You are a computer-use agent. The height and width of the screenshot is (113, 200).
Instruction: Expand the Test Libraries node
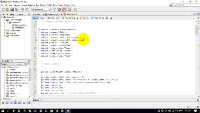click(5, 35)
